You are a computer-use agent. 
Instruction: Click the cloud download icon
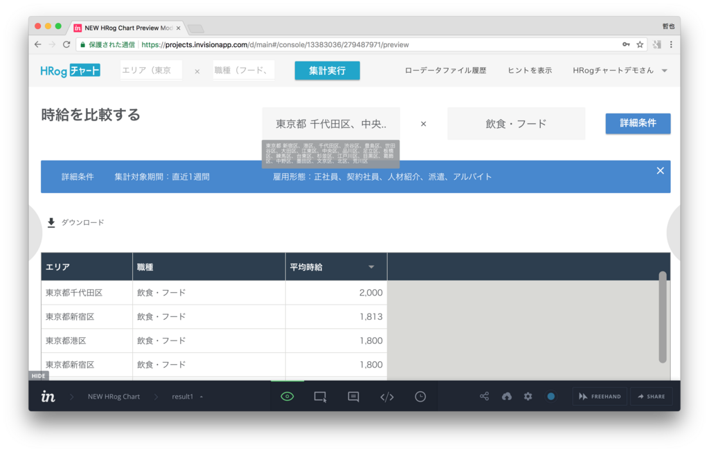(507, 397)
